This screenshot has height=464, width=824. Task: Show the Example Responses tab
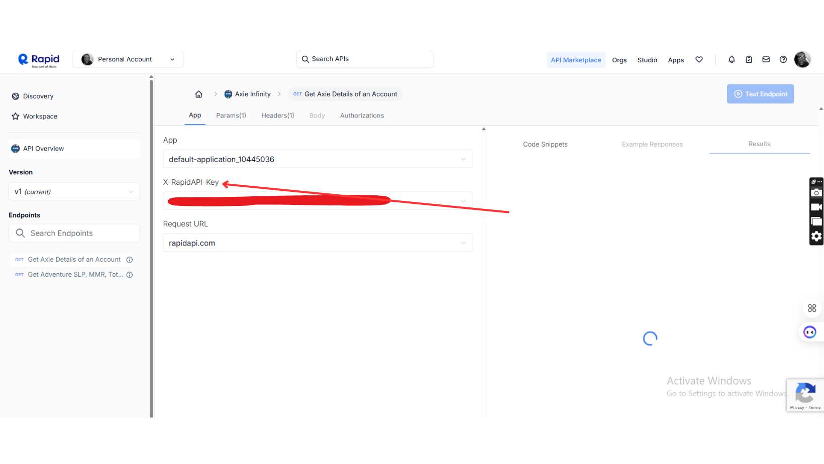[652, 144]
